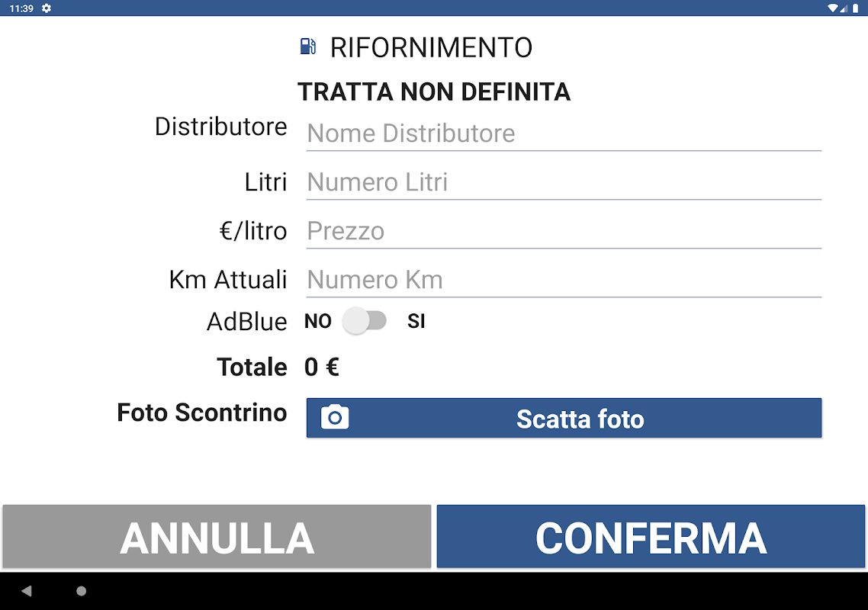
Task: Tap the mobile signal strength icon
Action: tap(844, 8)
